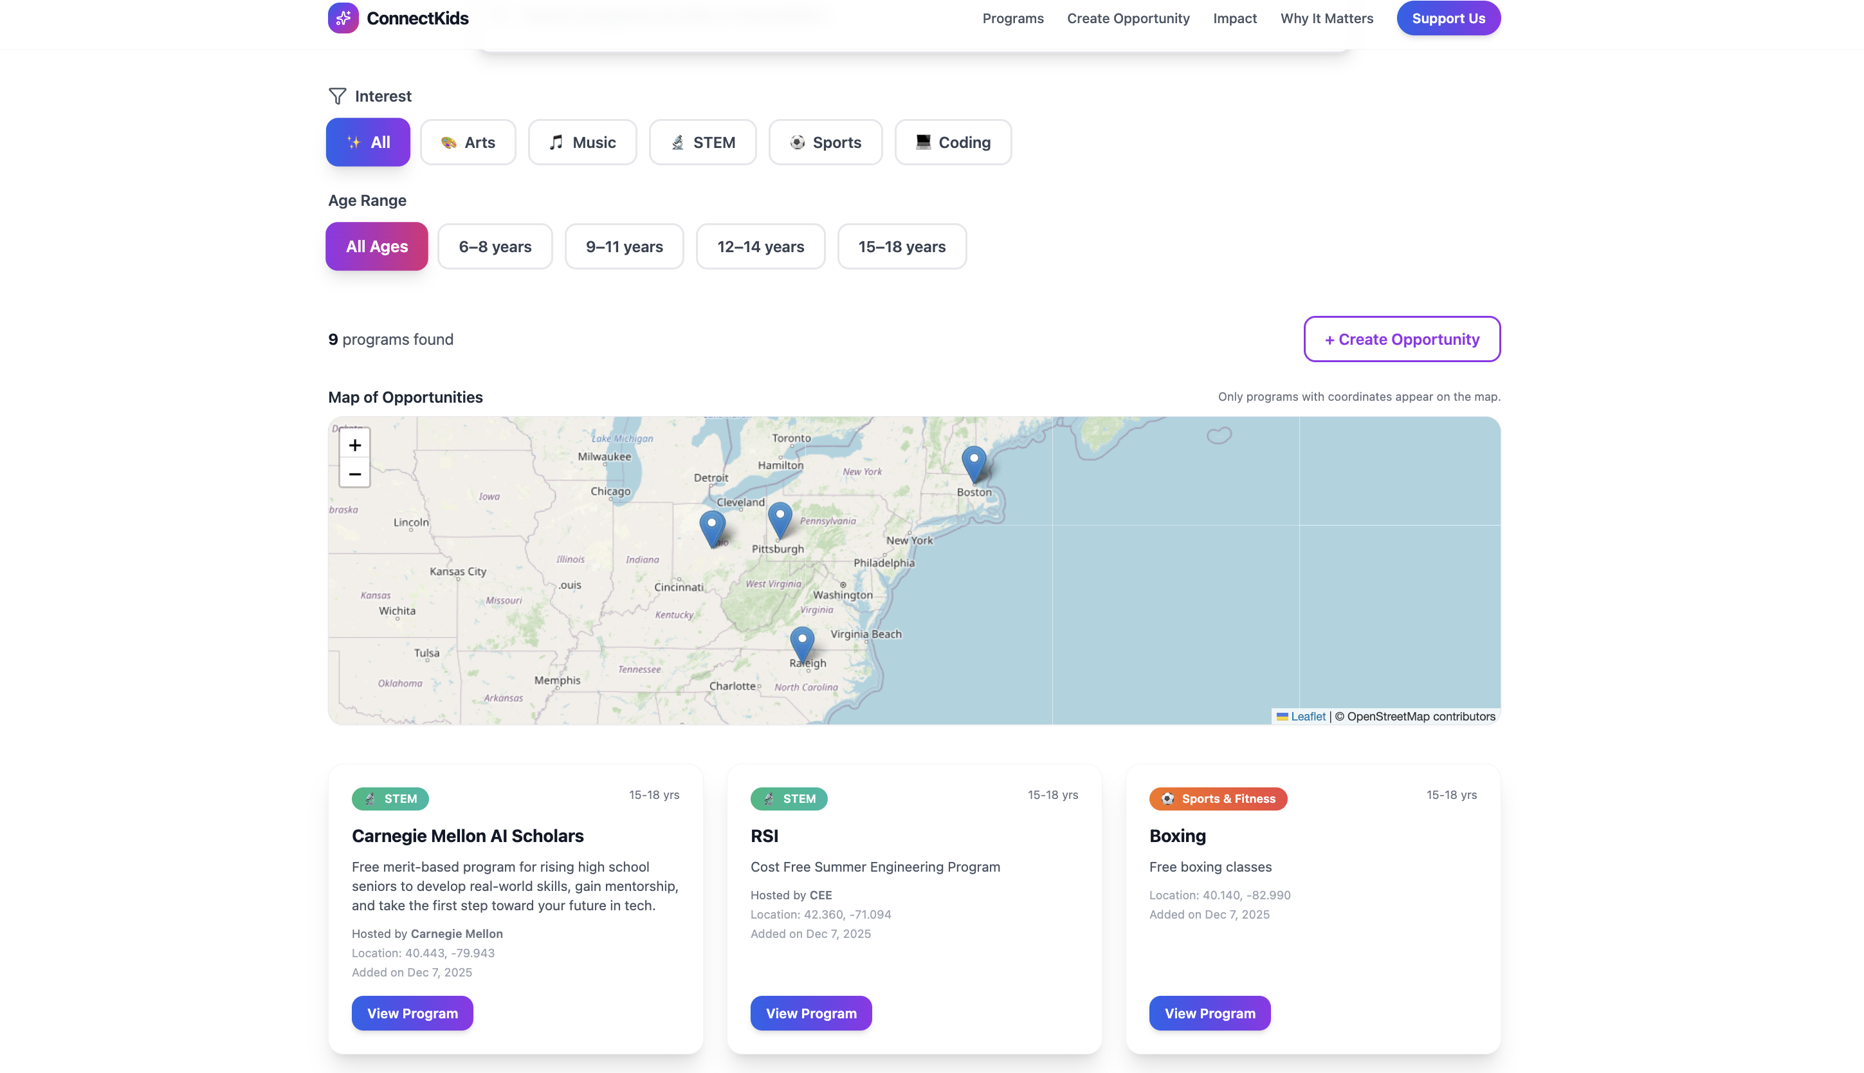
Task: Click the ConnectKids logo icon
Action: pyautogui.click(x=343, y=17)
